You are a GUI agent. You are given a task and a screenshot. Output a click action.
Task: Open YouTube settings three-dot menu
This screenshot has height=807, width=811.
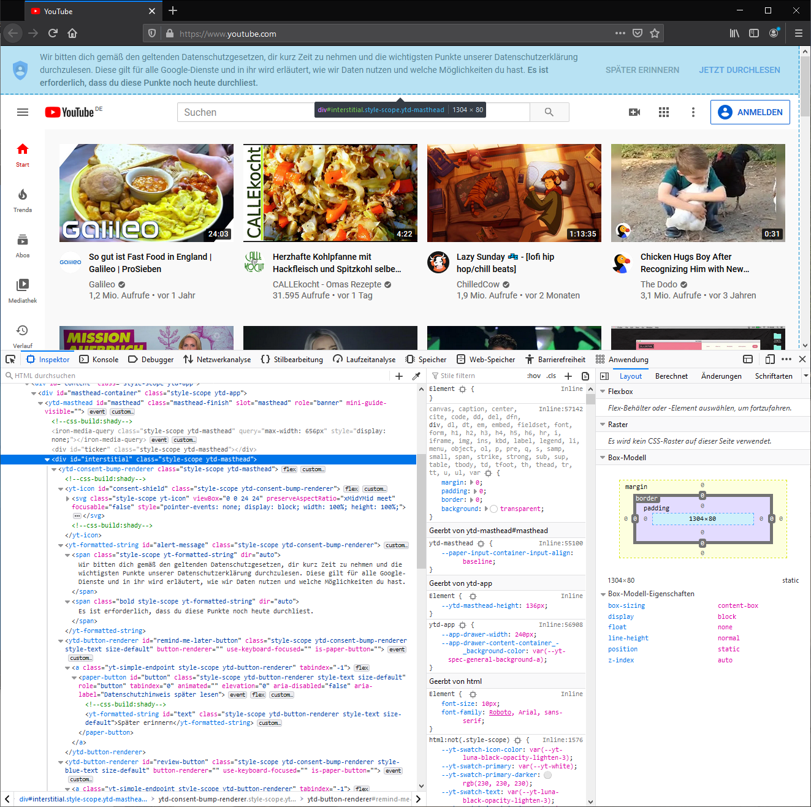click(693, 112)
